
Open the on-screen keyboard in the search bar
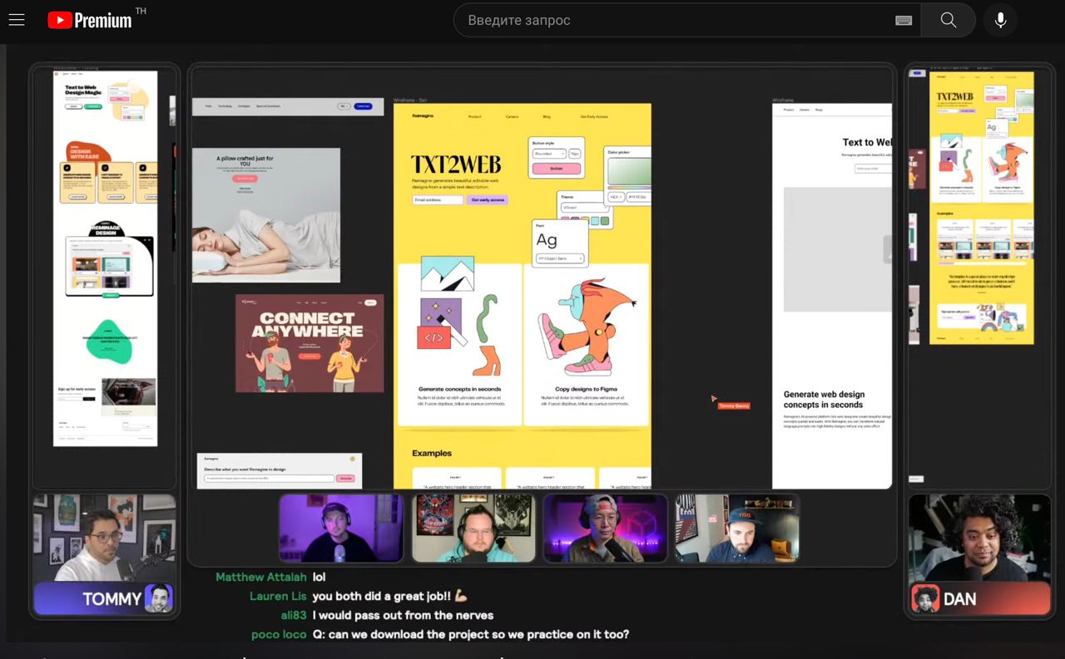903,21
